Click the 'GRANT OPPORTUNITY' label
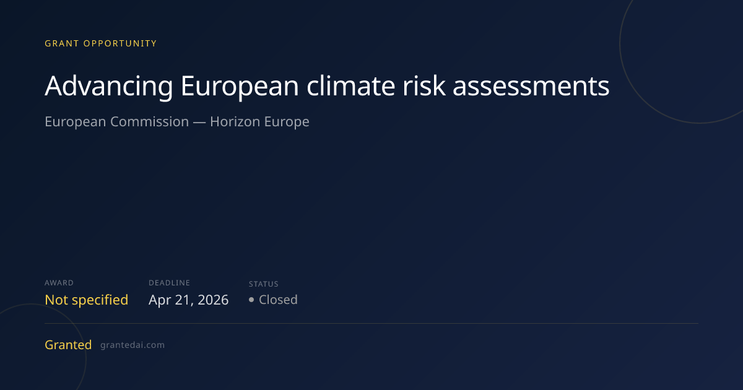This screenshot has height=390, width=743. (101, 43)
